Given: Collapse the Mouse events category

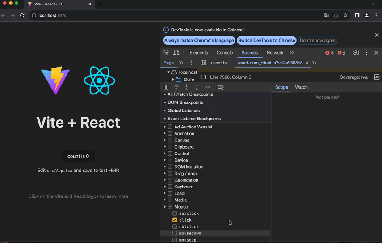Looking at the screenshot, I should 165,207.
